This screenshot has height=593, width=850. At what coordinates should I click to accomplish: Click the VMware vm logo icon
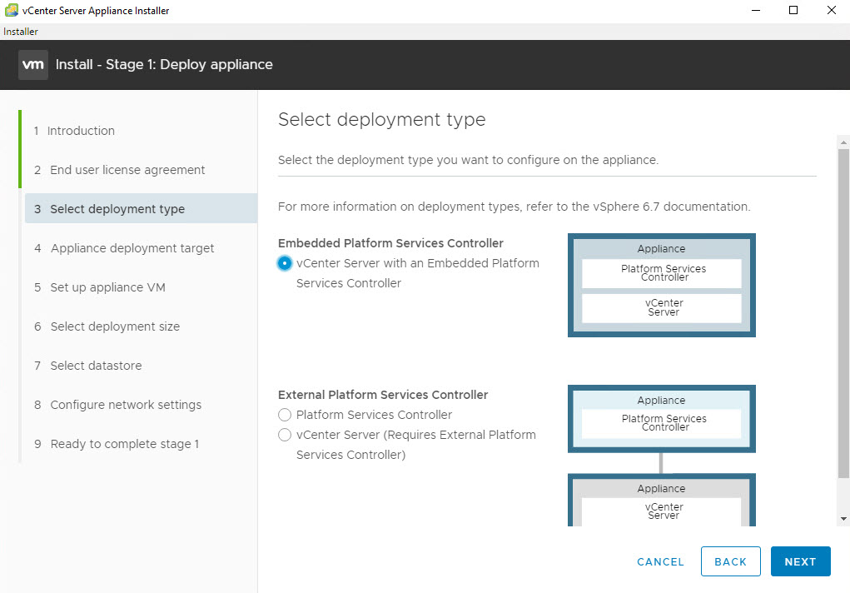33,65
